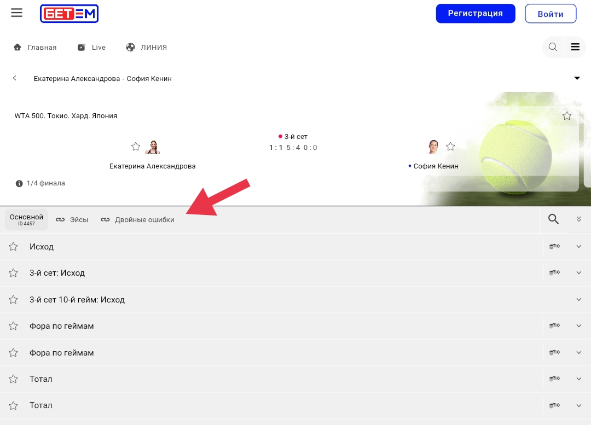The width and height of the screenshot is (591, 425).
Task: Collapse all markets with double chevron
Action: tap(579, 219)
